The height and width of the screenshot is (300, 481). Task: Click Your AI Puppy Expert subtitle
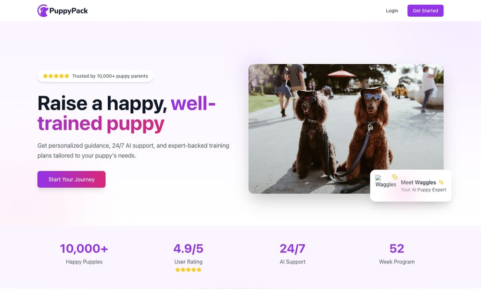pyautogui.click(x=423, y=190)
